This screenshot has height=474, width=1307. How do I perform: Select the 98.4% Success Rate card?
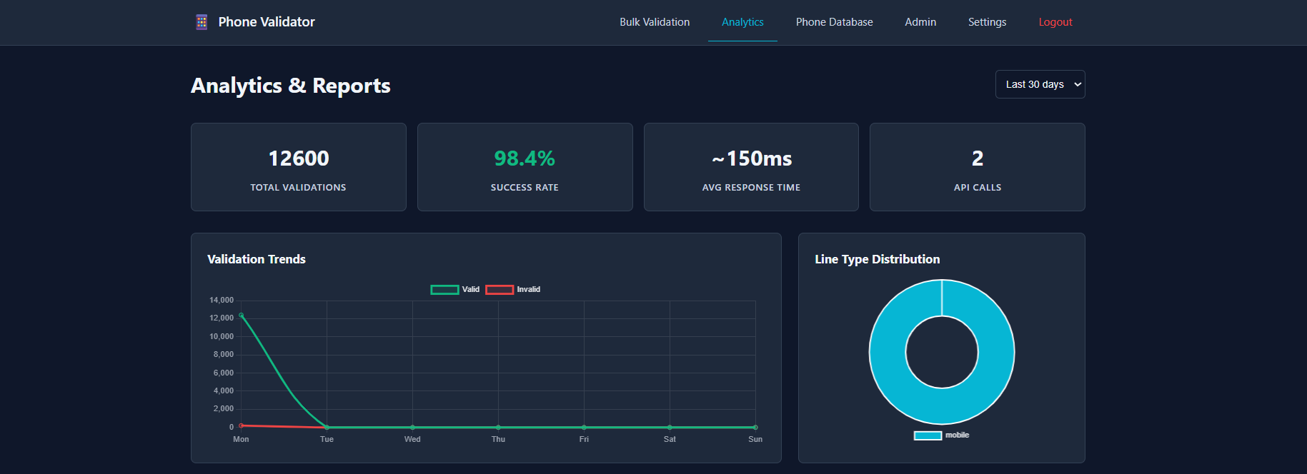point(525,167)
